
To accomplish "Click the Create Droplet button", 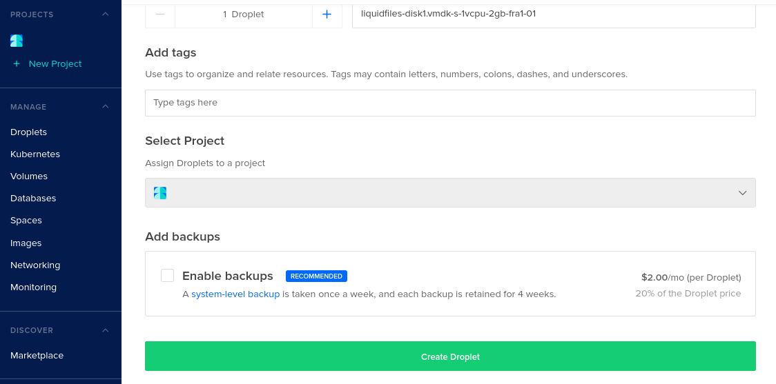I will (x=450, y=356).
